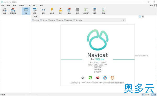Switch to list view in status bar
157x96 pixels.
[143, 94]
